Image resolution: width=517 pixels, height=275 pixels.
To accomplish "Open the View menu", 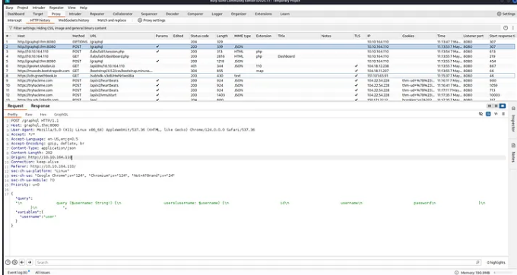I will point(71,8).
